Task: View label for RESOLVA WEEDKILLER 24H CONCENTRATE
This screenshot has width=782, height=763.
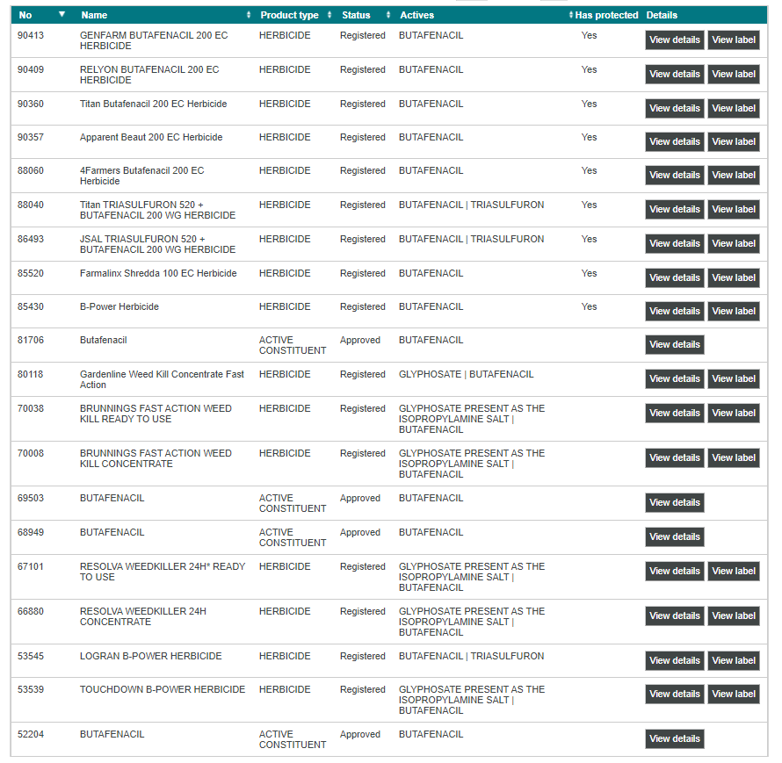Action: 734,616
